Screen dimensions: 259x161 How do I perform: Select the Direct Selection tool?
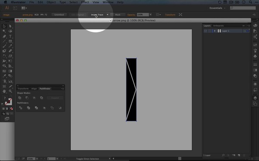click(x=10, y=26)
